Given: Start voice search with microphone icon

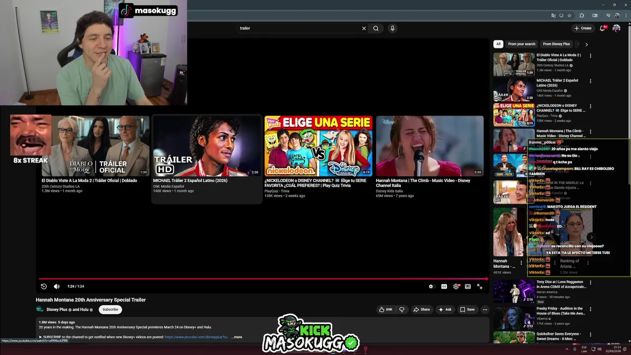Looking at the screenshot, I should 392,28.
